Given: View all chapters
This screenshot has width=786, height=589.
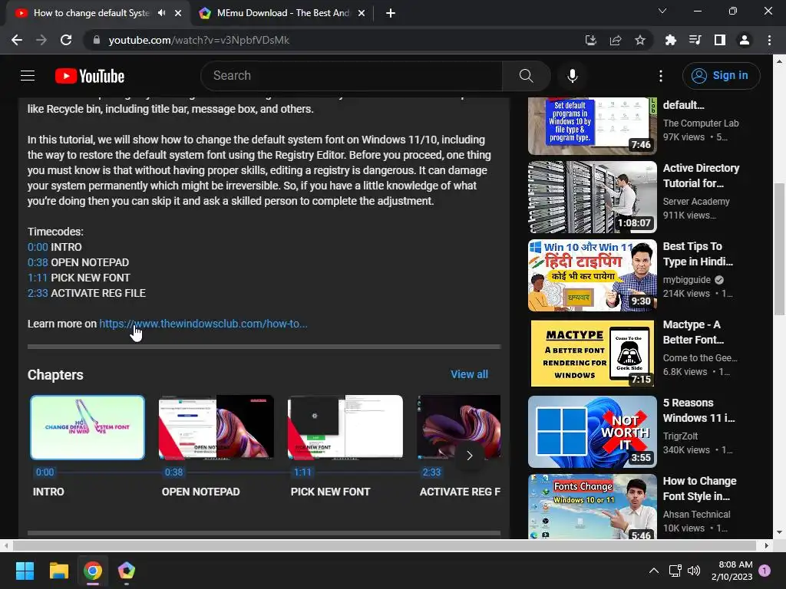Looking at the screenshot, I should click(469, 374).
